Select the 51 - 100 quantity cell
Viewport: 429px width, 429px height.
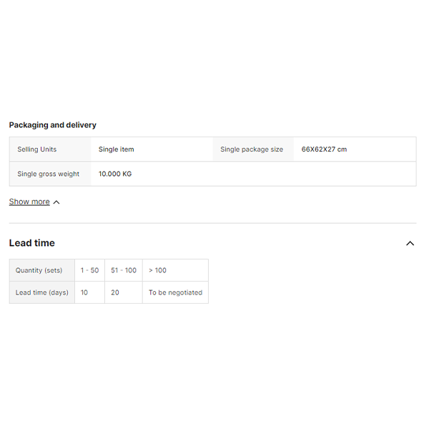(x=124, y=270)
